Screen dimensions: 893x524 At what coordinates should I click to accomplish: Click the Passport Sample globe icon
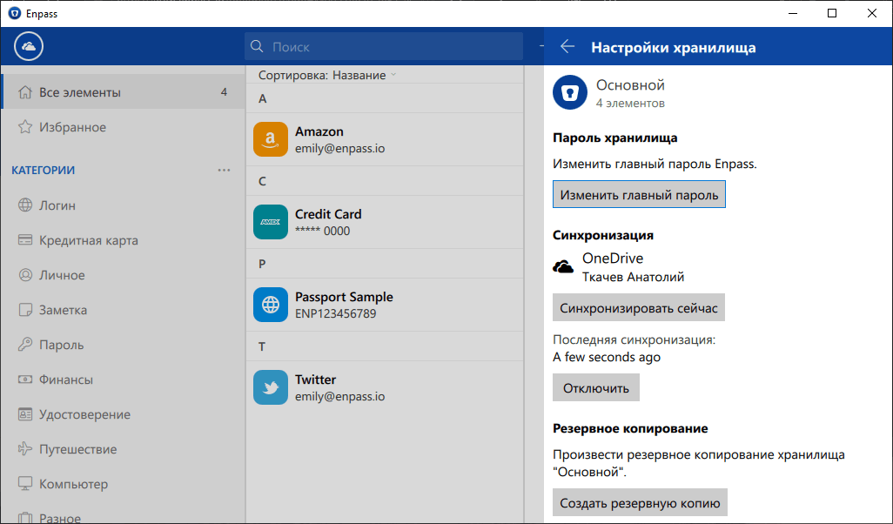[271, 305]
